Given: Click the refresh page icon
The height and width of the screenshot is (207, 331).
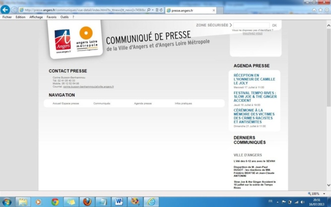Looking at the screenshot, I should pyautogui.click(x=161, y=10).
